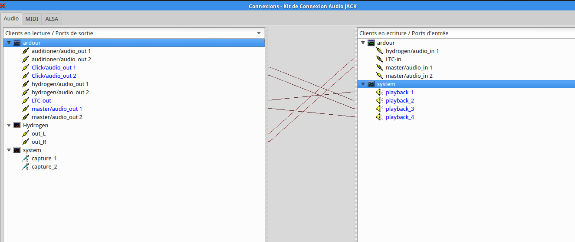The image size is (575, 242).
Task: Click the LTC-in port plug icon
Action: click(380, 60)
